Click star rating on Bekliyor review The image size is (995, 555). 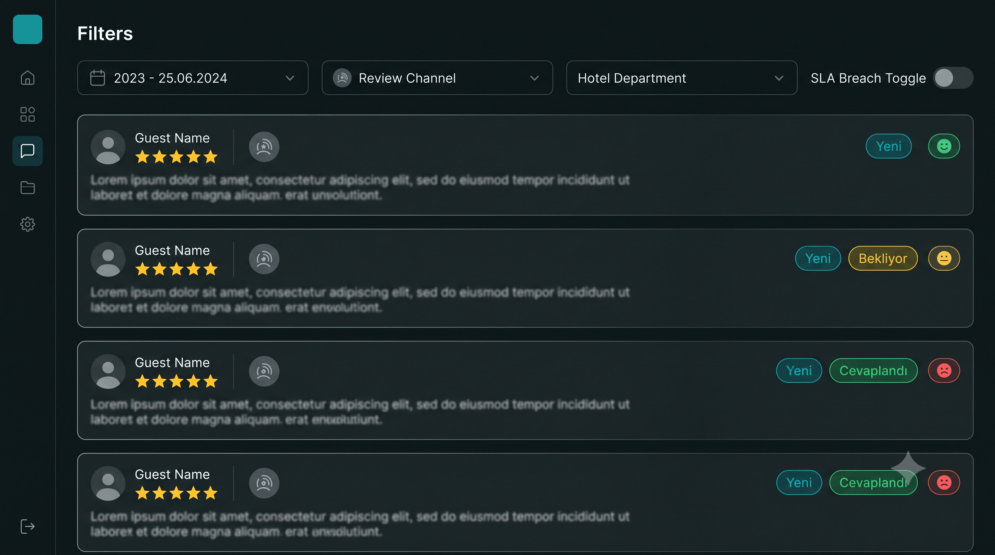[176, 269]
